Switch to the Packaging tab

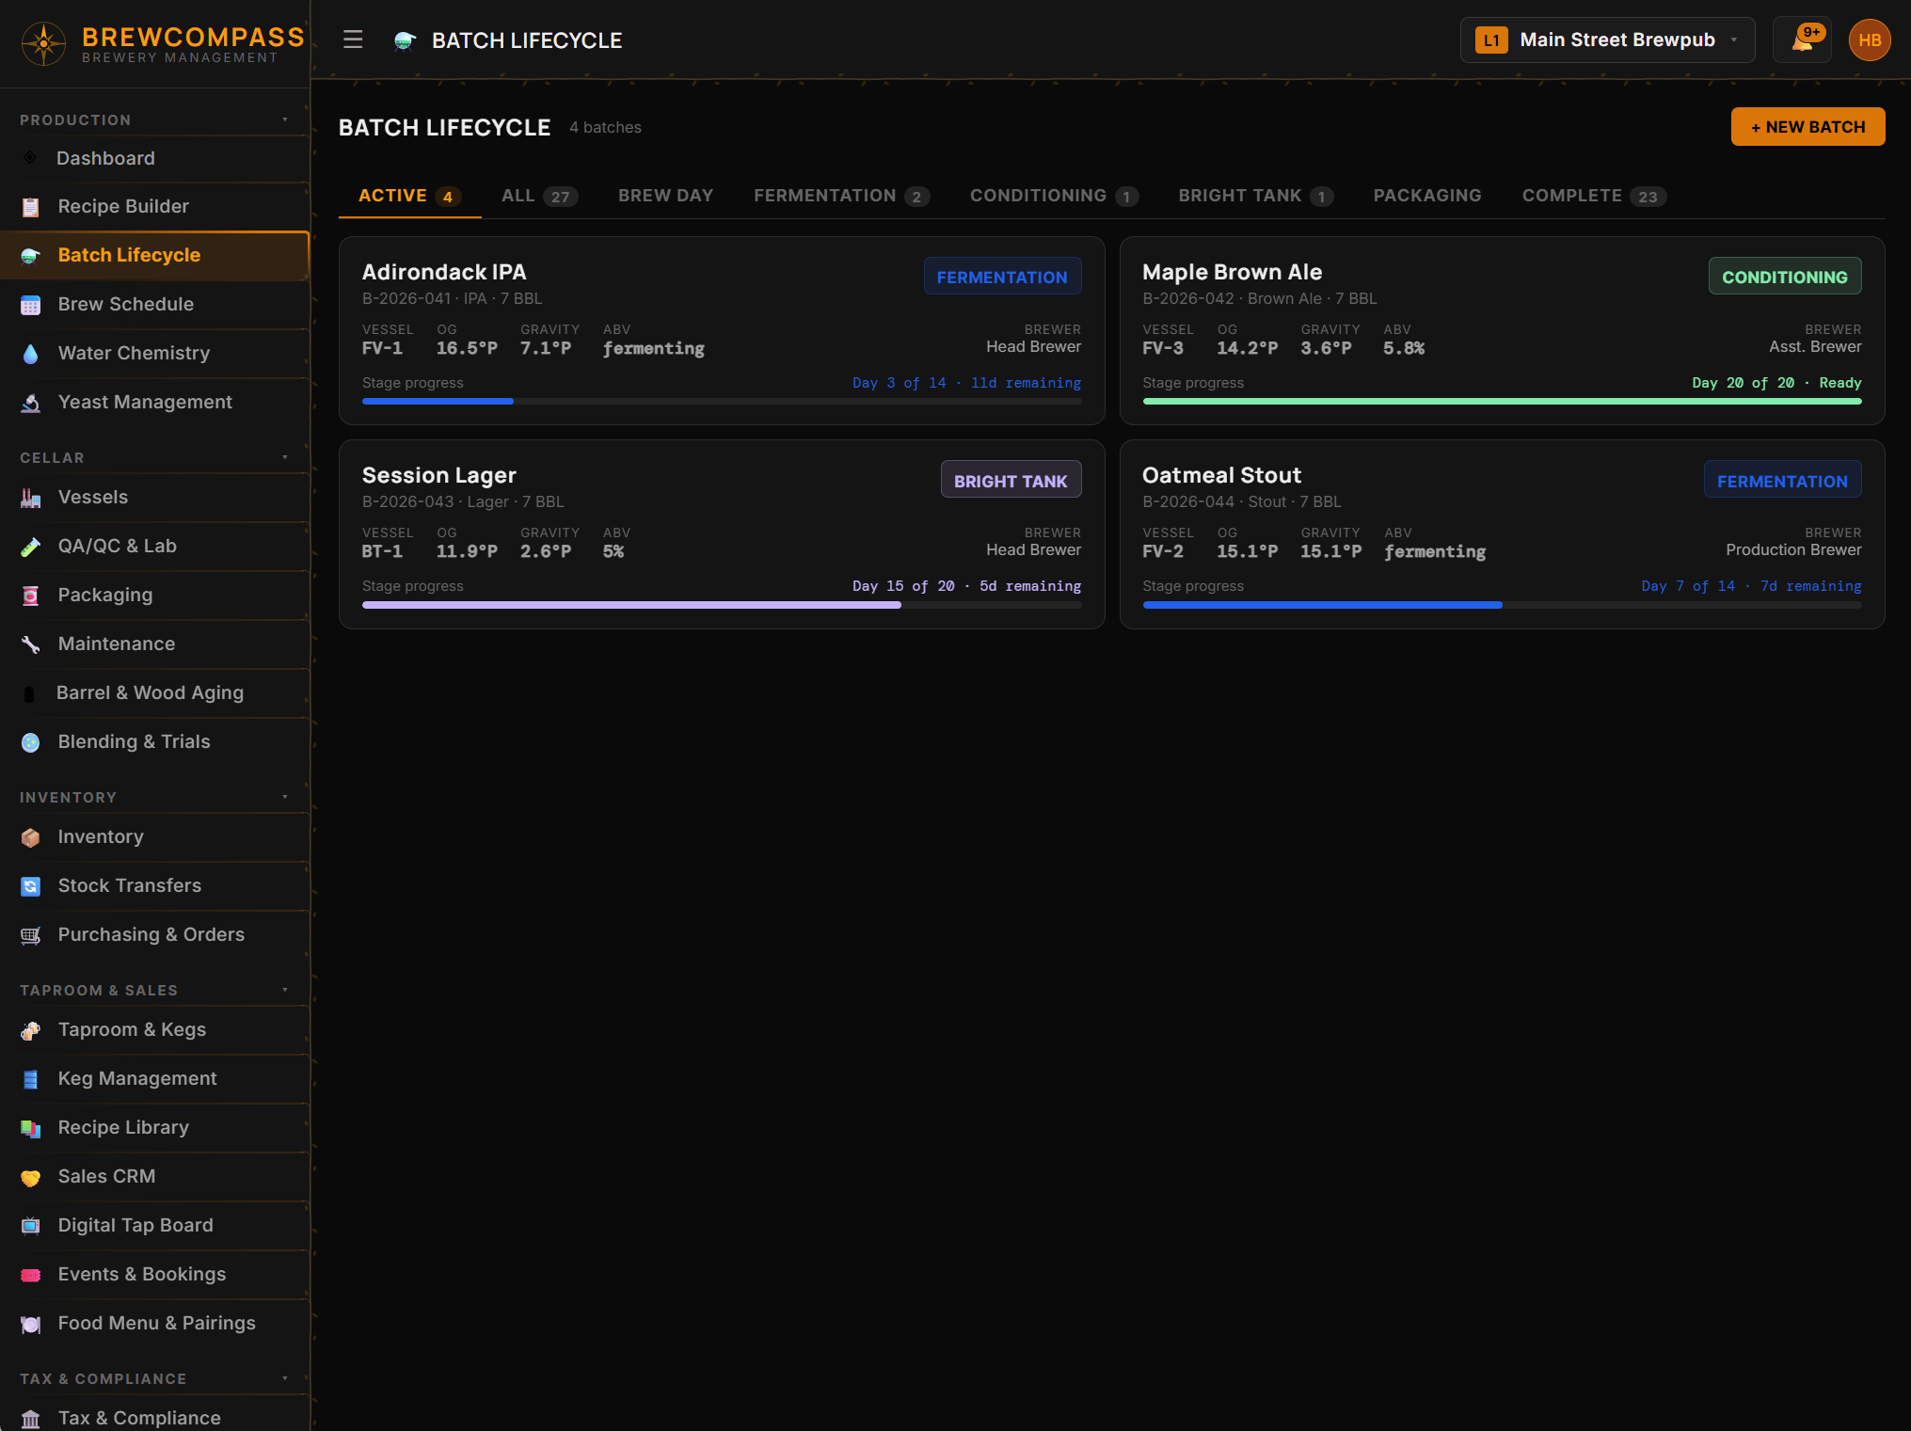[1426, 196]
